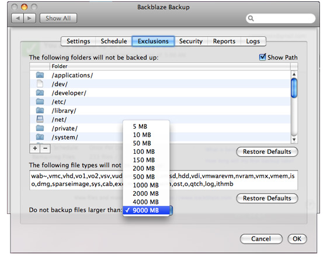
Task: Select the /developer/ row text
Action: 69,93
